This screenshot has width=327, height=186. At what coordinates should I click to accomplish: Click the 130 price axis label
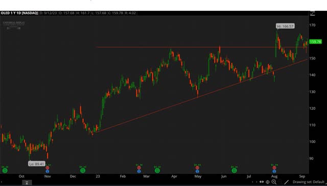point(312,92)
